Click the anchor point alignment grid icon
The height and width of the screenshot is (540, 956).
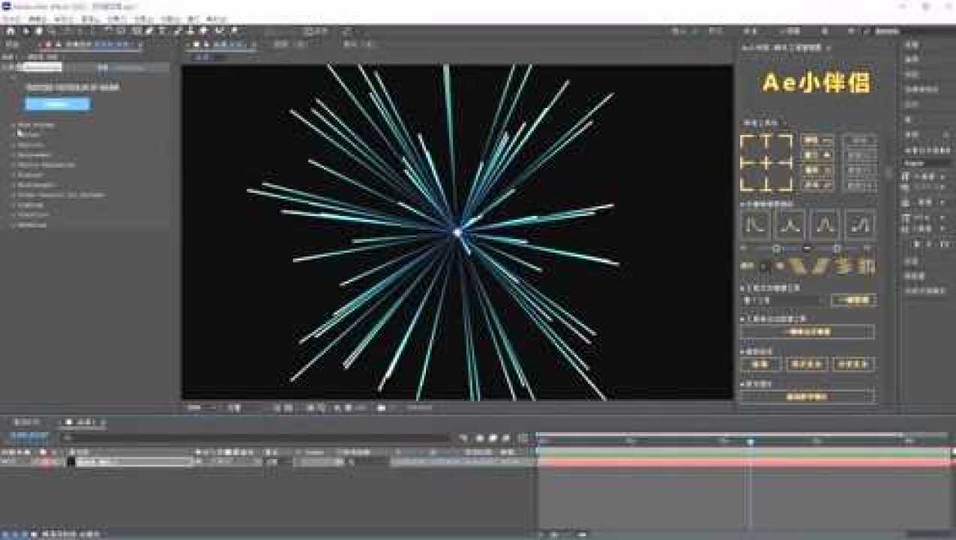pos(766,163)
